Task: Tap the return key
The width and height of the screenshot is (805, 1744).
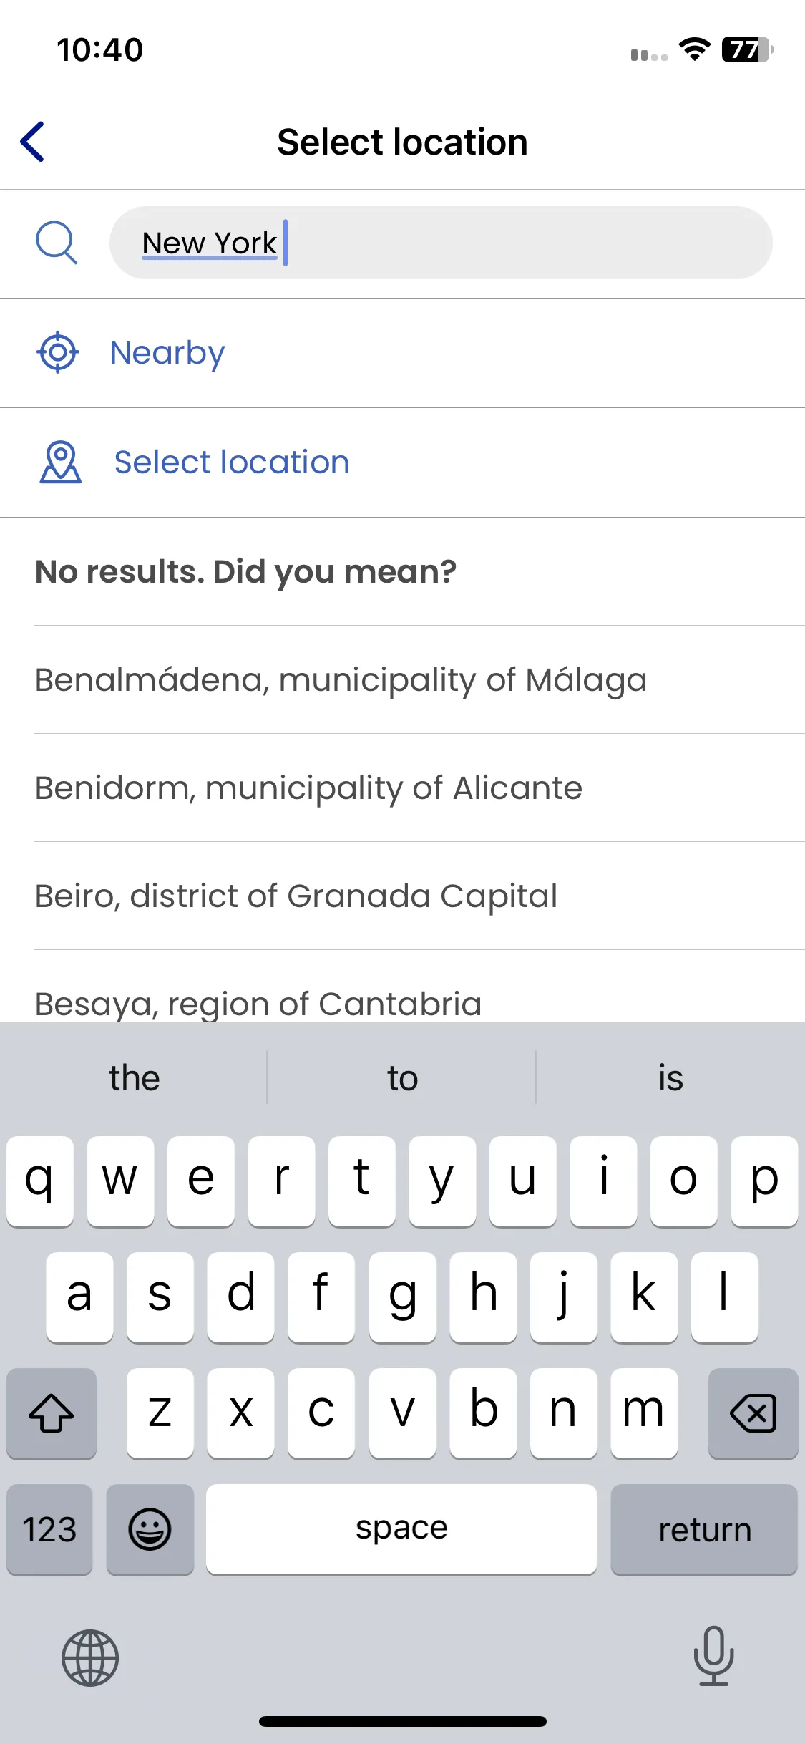Action: (704, 1529)
